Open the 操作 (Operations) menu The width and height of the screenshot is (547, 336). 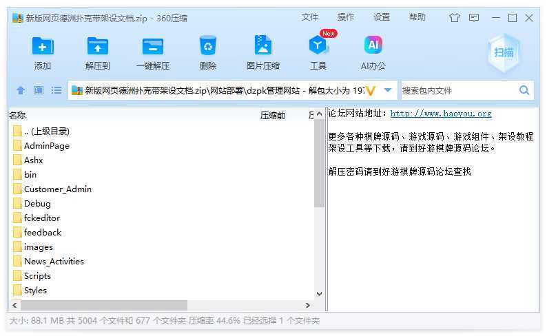tap(346, 17)
